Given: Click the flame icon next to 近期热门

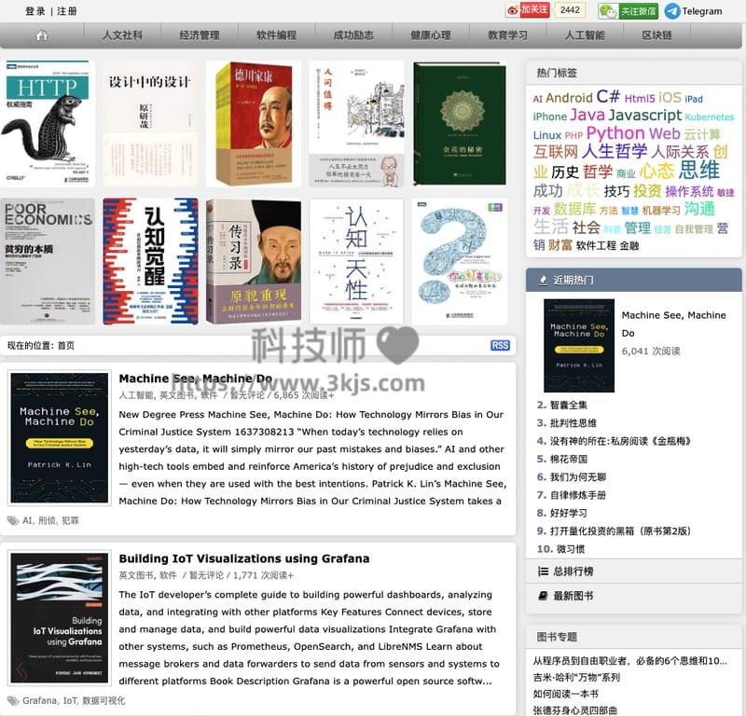Looking at the screenshot, I should 543,281.
